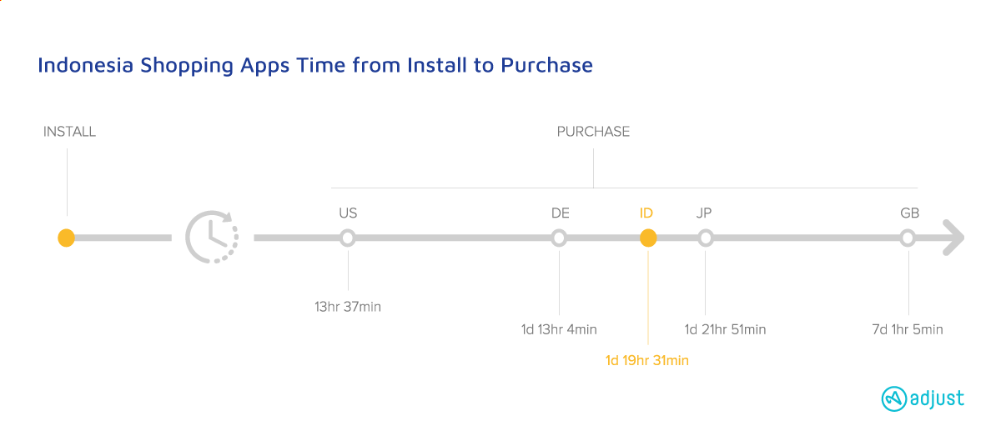Select the DE timeline marker circle

pyautogui.click(x=560, y=238)
